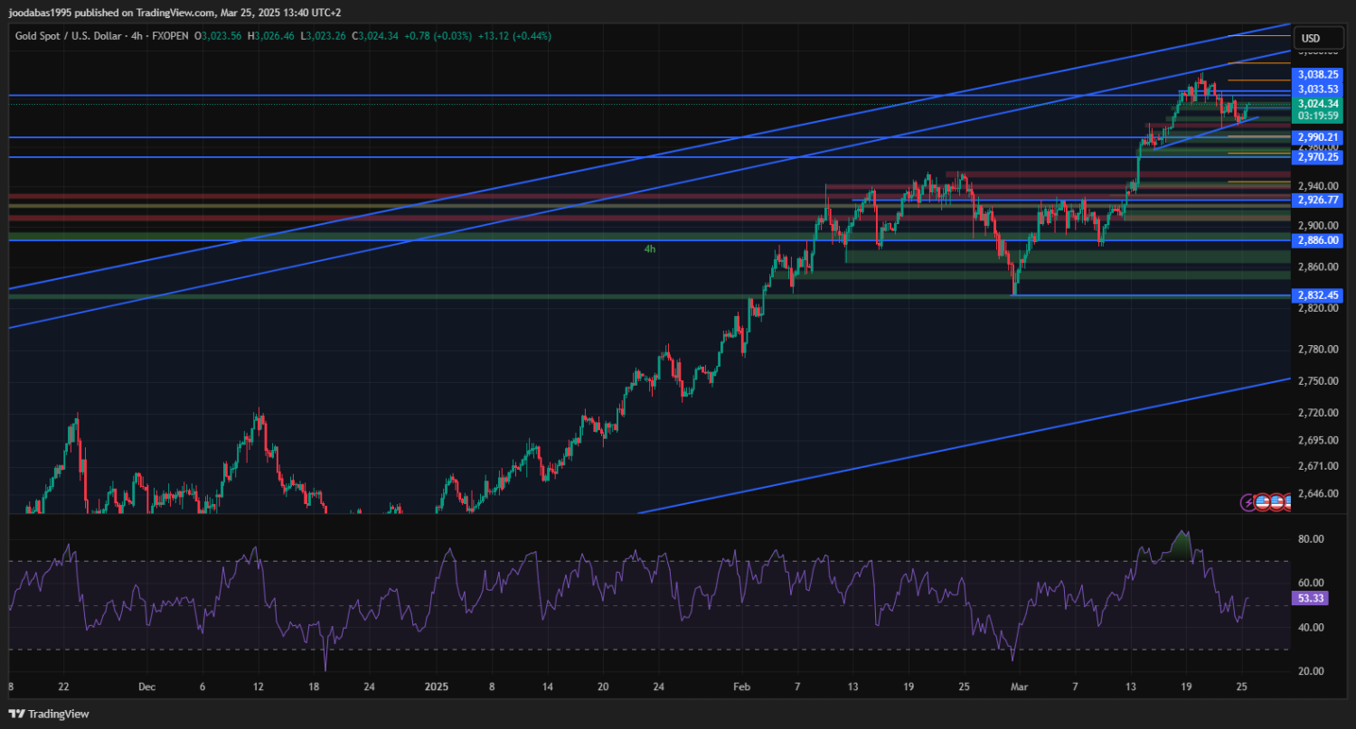The height and width of the screenshot is (729, 1356).
Task: Click the purple lightning bolt event icon
Action: click(x=1250, y=501)
